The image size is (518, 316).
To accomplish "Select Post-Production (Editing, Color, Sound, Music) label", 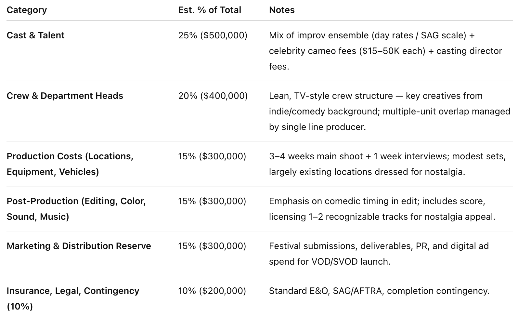I will tap(76, 209).
